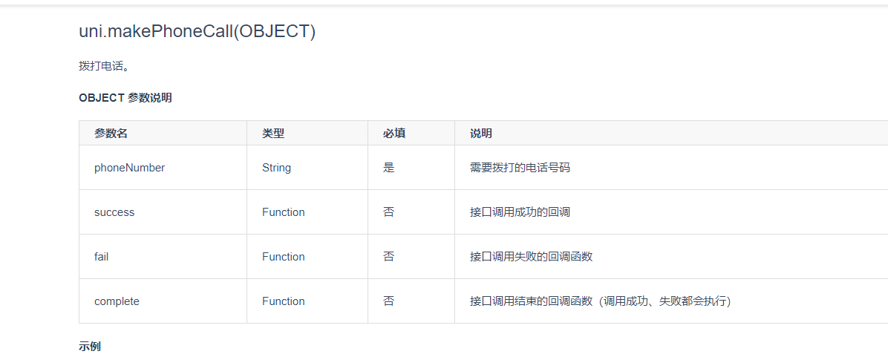888x357 pixels.
Task: Click Function type in the complete row
Action: click(x=283, y=301)
